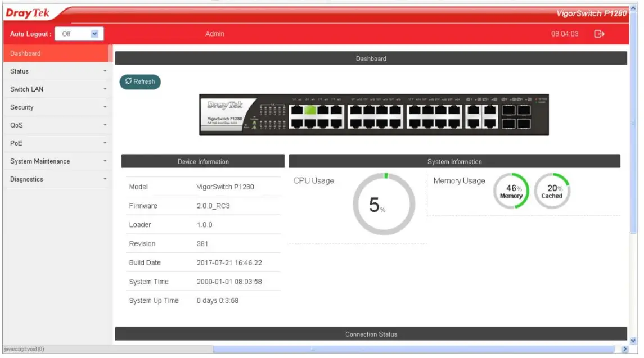Click the Loader value 1.0.0

(204, 225)
